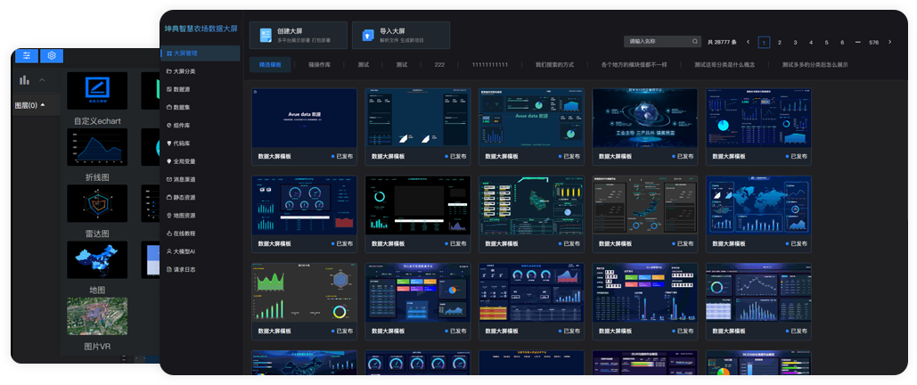Expand pagination ellipsis for more pages
This screenshot has width=917, height=385.
click(x=857, y=42)
